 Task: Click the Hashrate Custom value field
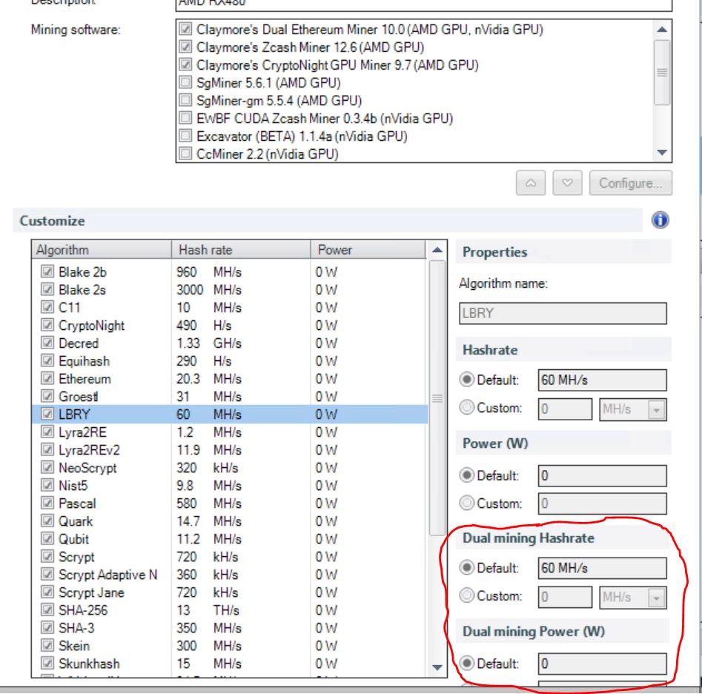pyautogui.click(x=566, y=409)
